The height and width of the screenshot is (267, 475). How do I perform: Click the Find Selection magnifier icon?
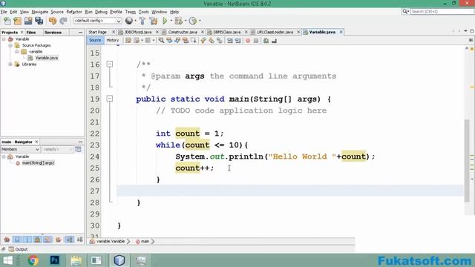click(x=162, y=40)
